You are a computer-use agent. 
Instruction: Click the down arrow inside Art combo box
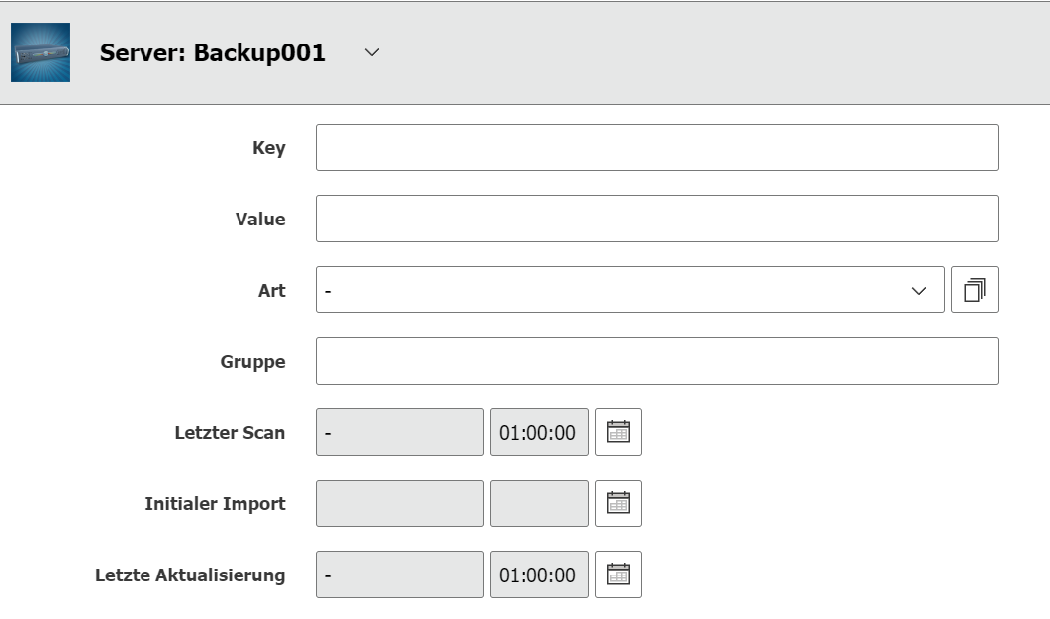(x=919, y=291)
